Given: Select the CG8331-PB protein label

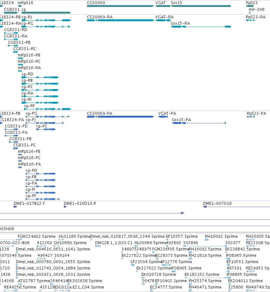Looking at the screenshot, I should click(x=20, y=139).
